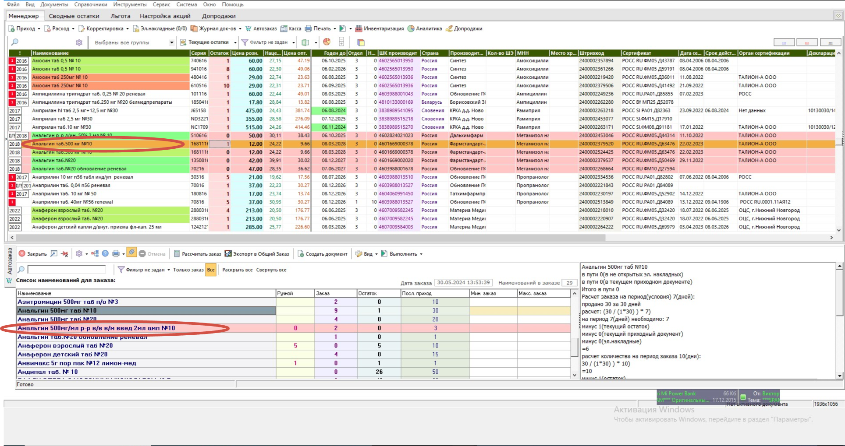Click Раскрыть все
The width and height of the screenshot is (845, 446).
(237, 270)
